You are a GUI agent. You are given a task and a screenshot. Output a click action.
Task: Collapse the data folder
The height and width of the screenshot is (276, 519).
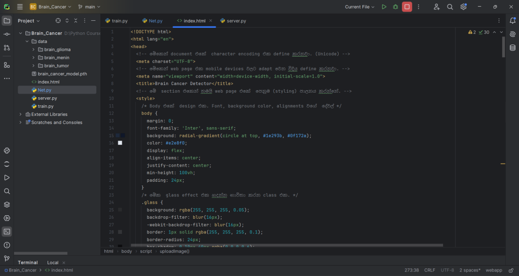27,42
